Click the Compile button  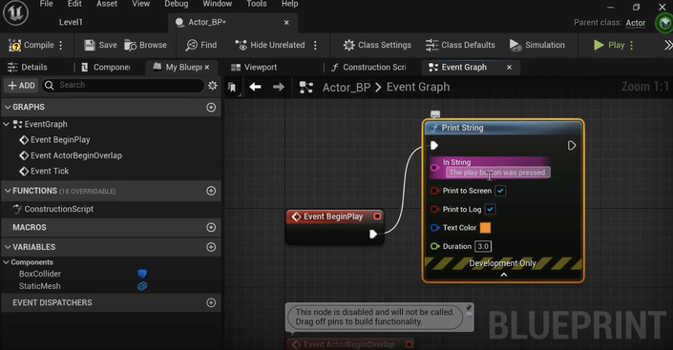tap(31, 45)
